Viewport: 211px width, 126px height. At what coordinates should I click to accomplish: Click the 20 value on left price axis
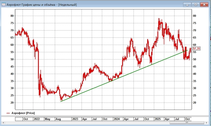[x=12, y=103]
